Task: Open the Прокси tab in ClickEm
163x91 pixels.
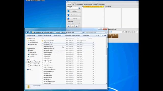Action: pyautogui.click(x=79, y=5)
